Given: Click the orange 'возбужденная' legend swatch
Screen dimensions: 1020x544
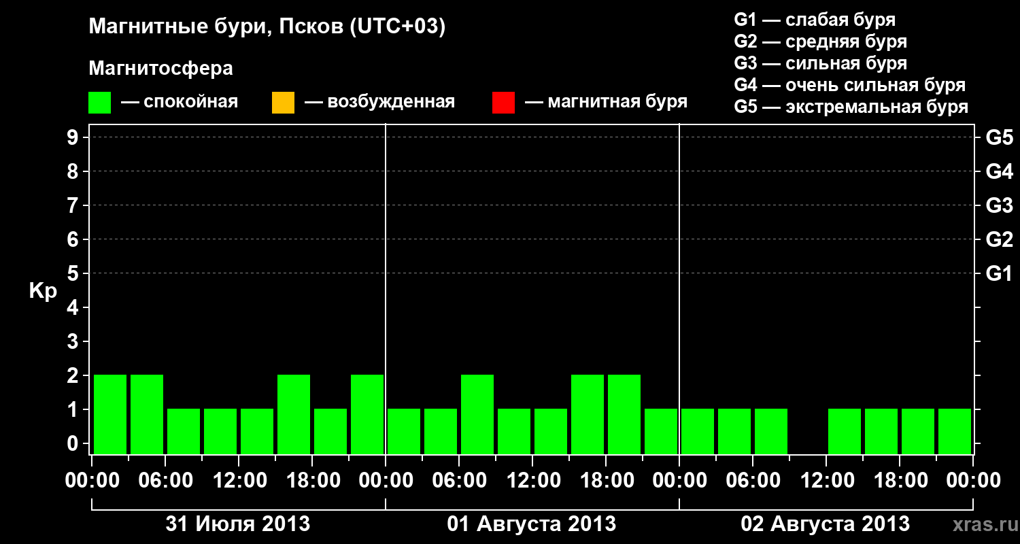Looking at the screenshot, I should tap(283, 103).
